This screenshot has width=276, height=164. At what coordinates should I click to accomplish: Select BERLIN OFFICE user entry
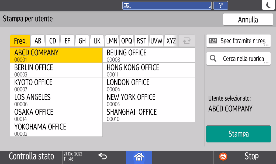56,70
